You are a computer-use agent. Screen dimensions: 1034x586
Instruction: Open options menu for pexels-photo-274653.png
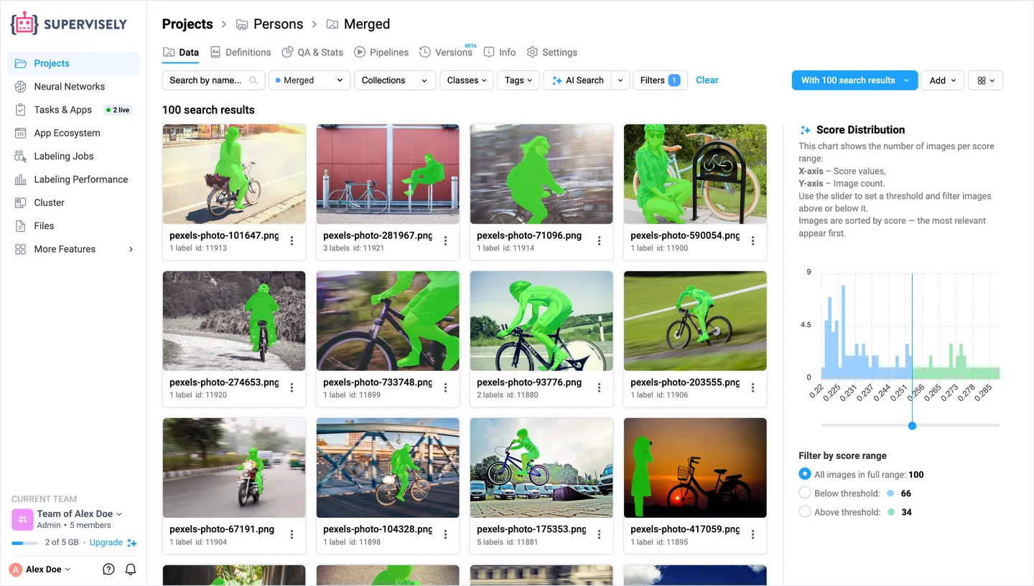tap(292, 388)
